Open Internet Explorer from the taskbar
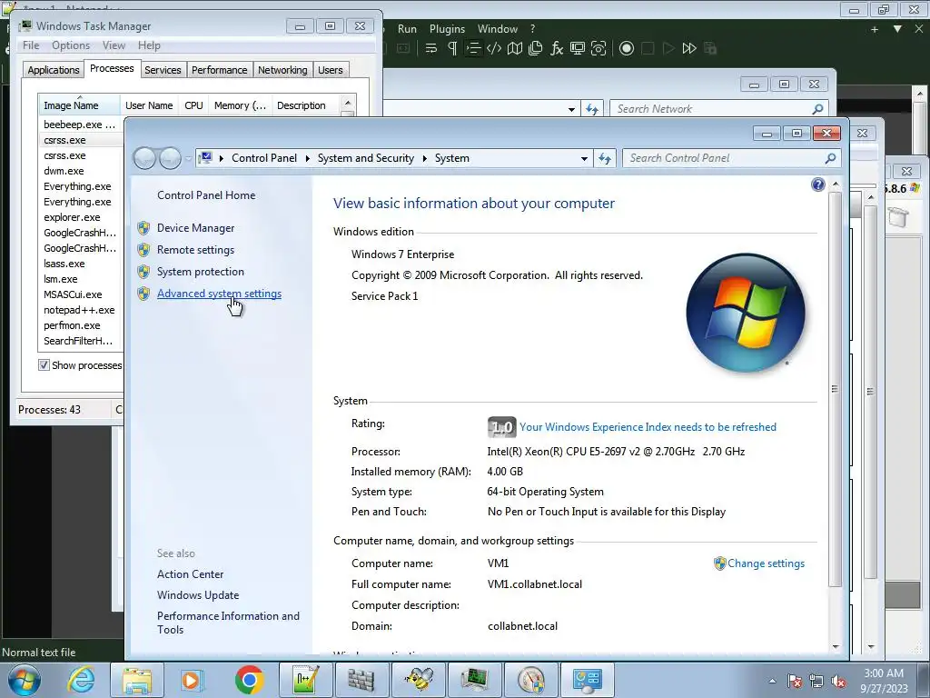Image resolution: width=930 pixels, height=698 pixels. (x=81, y=680)
